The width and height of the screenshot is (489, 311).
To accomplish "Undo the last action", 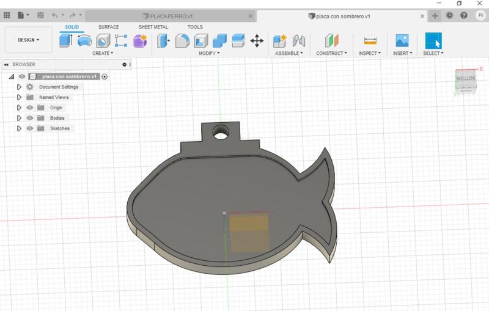I will (55, 15).
